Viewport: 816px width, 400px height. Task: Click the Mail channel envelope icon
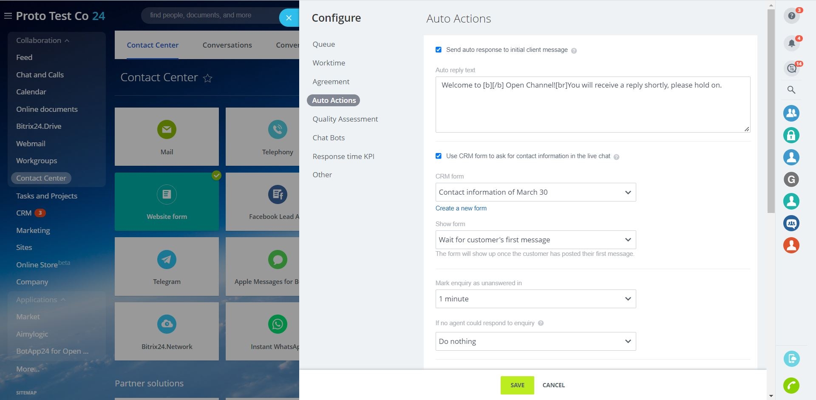167,130
